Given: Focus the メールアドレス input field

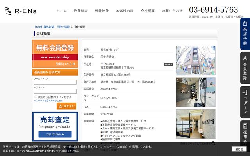Looking at the screenshot, I should click(55, 82).
